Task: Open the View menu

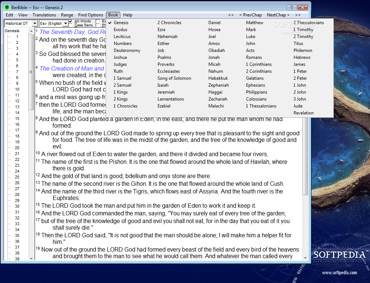Action: pyautogui.click(x=23, y=15)
